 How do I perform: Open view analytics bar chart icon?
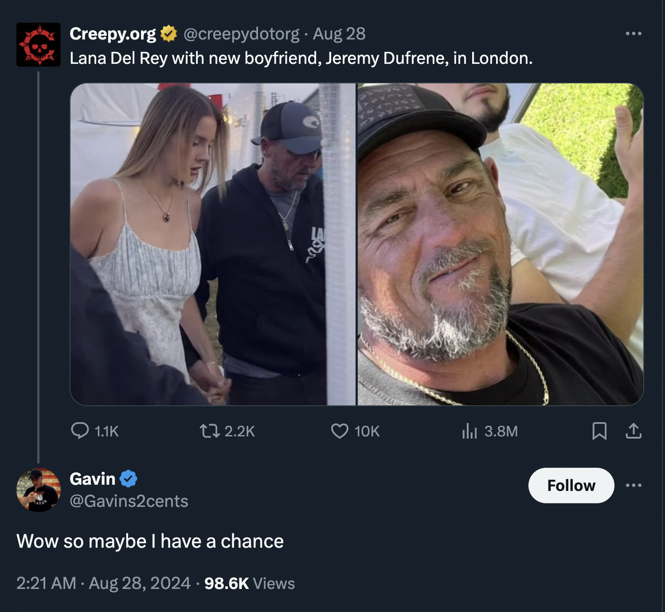click(x=469, y=431)
